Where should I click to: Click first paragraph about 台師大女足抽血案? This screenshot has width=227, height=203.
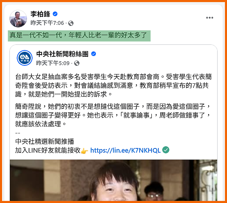(113, 85)
